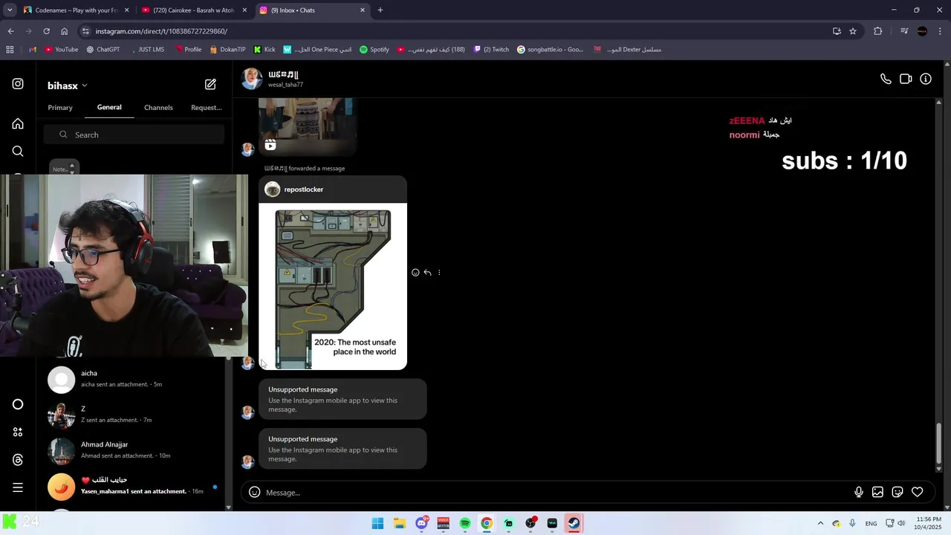Open the Twitch bookmark
Viewport: 951px width, 535px height.
coord(492,49)
